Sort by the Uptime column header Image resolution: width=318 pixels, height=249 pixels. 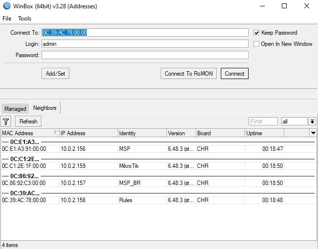(x=264, y=133)
